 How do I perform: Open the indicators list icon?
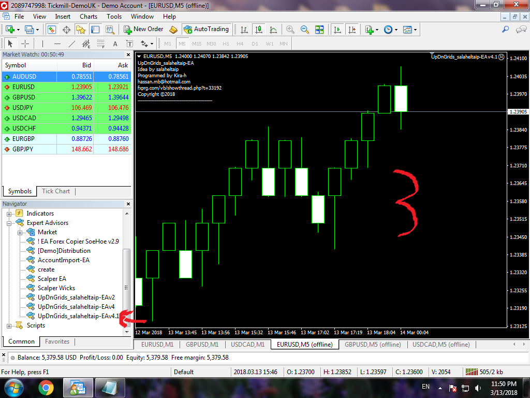370,30
